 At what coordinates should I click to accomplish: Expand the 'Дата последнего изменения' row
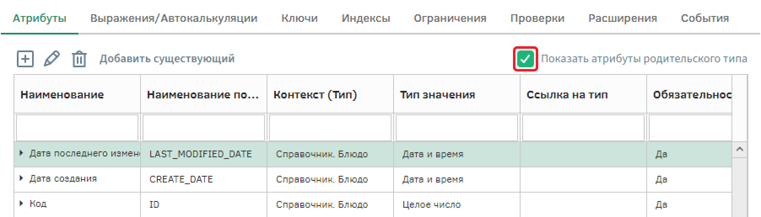pos(22,153)
